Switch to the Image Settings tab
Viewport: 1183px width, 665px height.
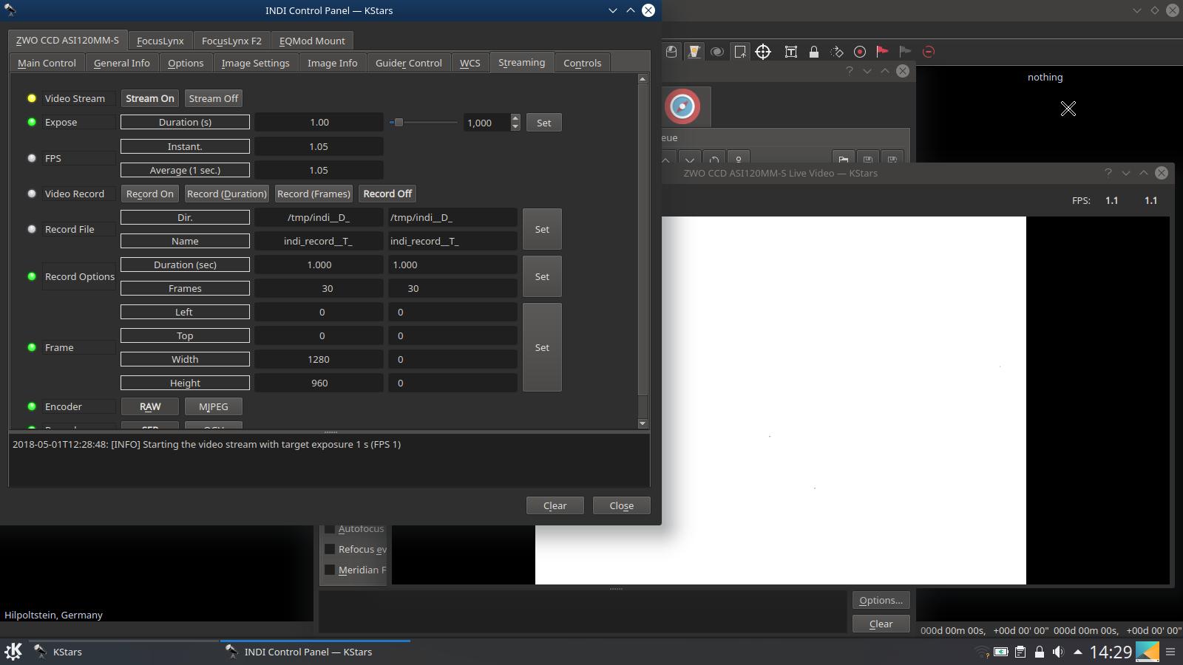pos(255,63)
